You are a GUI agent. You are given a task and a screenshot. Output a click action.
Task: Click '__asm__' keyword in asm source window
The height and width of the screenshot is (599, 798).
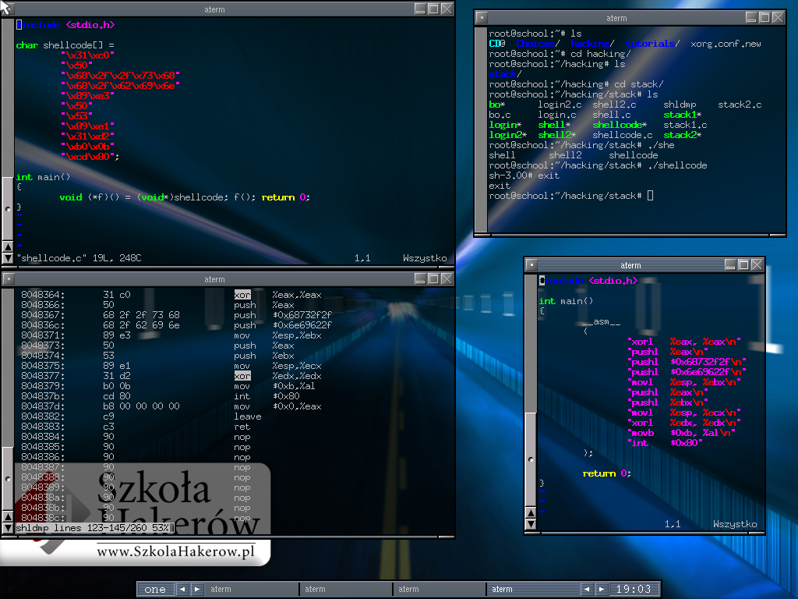click(601, 322)
